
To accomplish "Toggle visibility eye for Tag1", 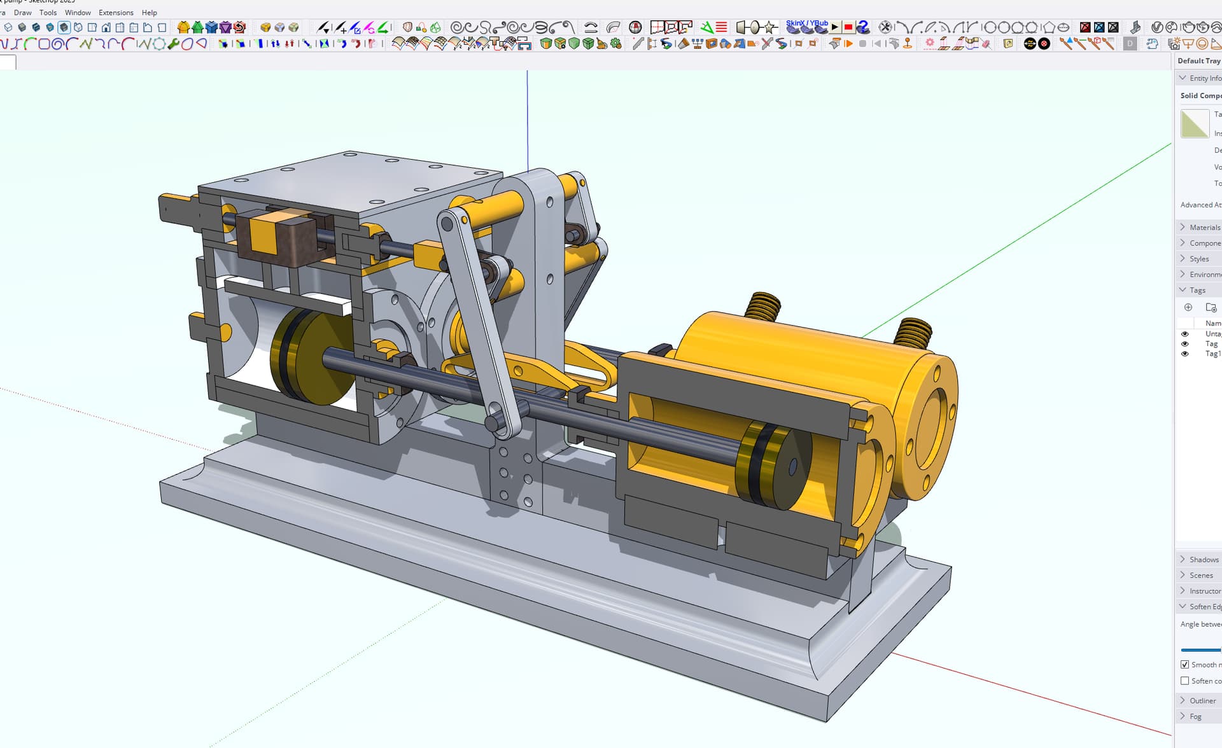I will (1184, 354).
